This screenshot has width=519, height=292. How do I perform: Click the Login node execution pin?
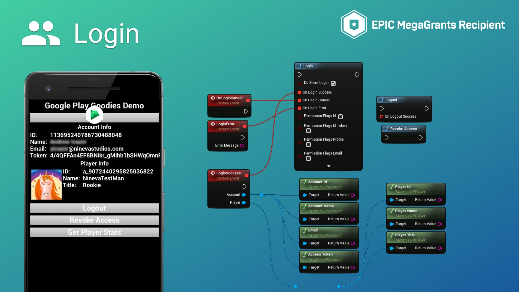click(300, 75)
